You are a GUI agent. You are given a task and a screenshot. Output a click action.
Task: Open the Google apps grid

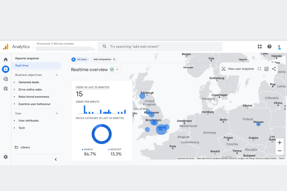point(260,46)
